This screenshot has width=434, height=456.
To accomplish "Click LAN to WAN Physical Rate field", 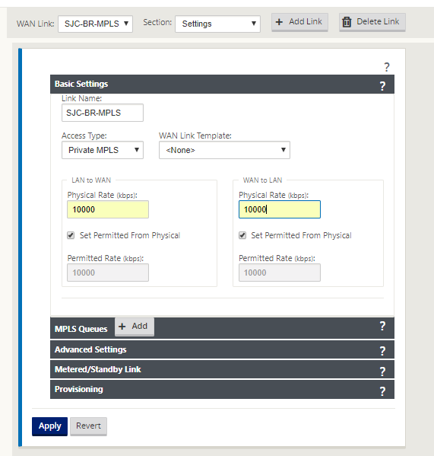I will point(108,209).
